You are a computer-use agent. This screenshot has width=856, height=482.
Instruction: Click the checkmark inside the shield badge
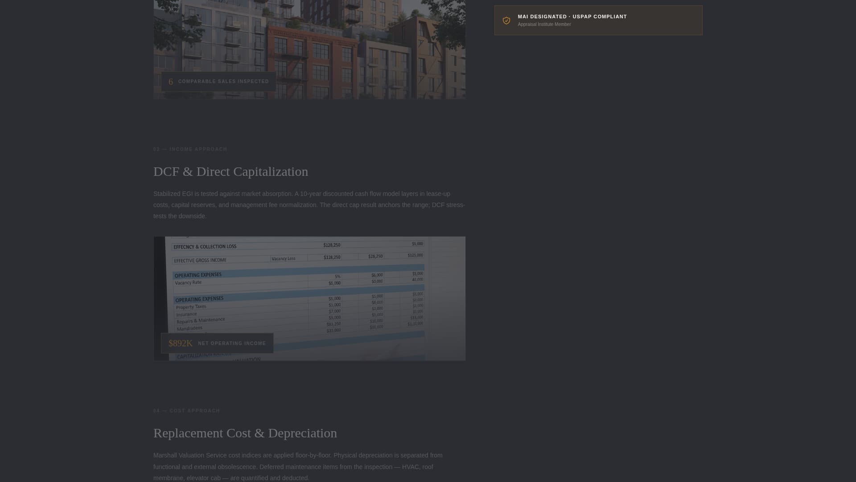click(x=506, y=21)
